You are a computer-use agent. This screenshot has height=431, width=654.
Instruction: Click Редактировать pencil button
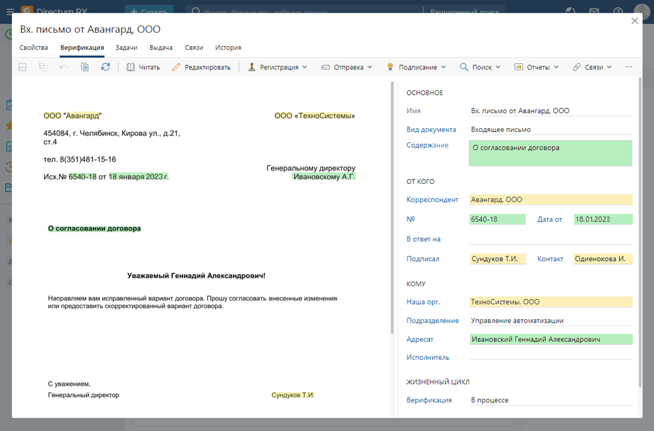201,67
